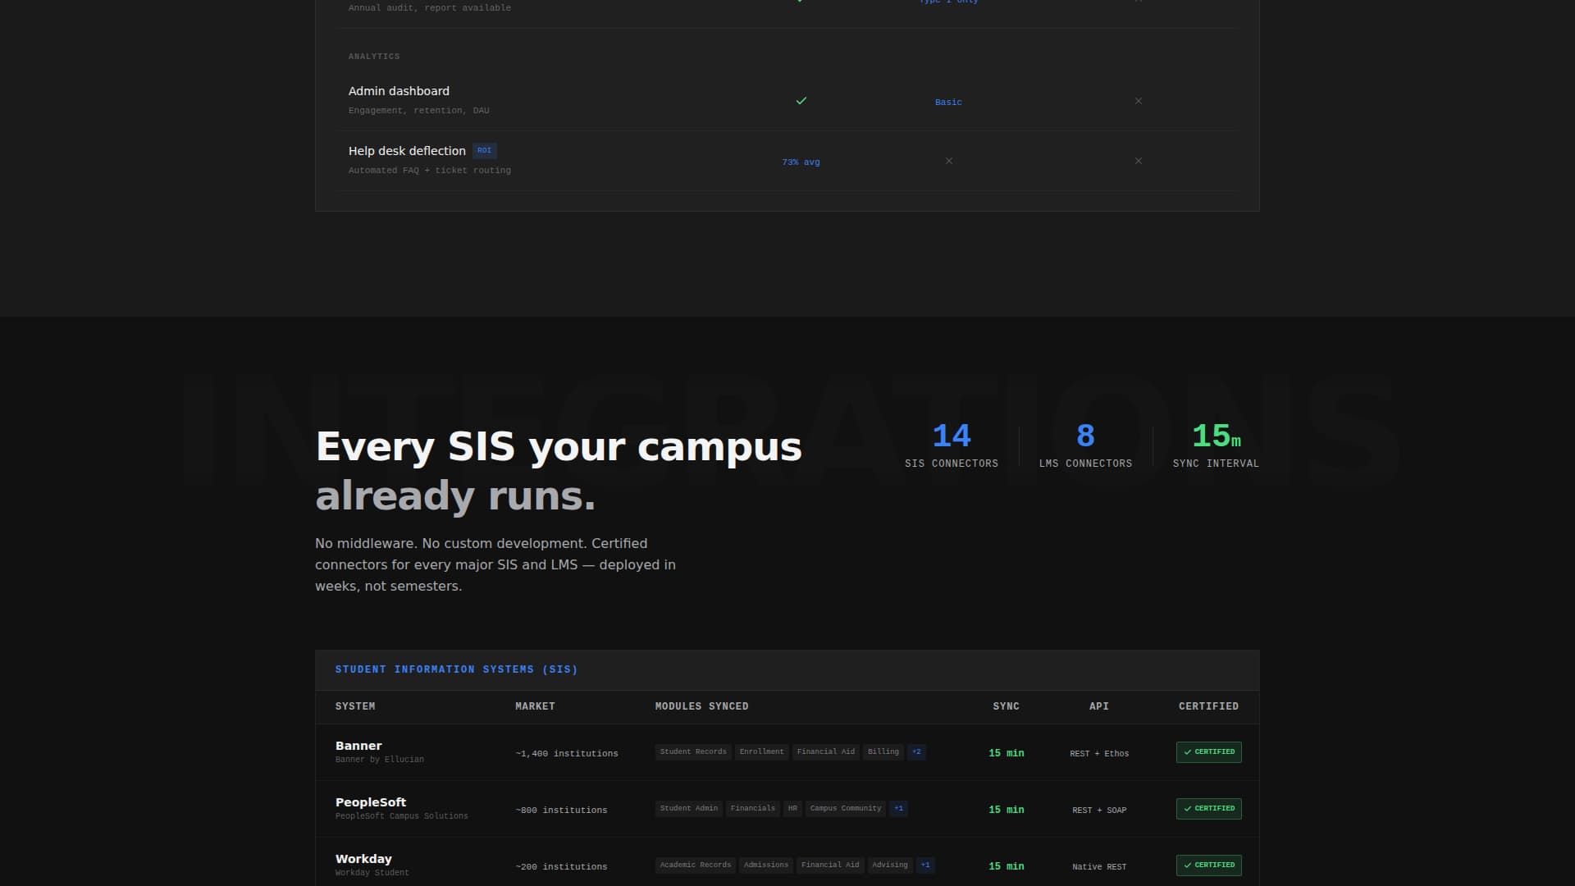Click the Admin dashboard row title
The width and height of the screenshot is (1575, 886).
tap(399, 91)
